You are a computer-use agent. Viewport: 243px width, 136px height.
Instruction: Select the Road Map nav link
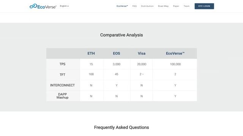(x=163, y=6)
